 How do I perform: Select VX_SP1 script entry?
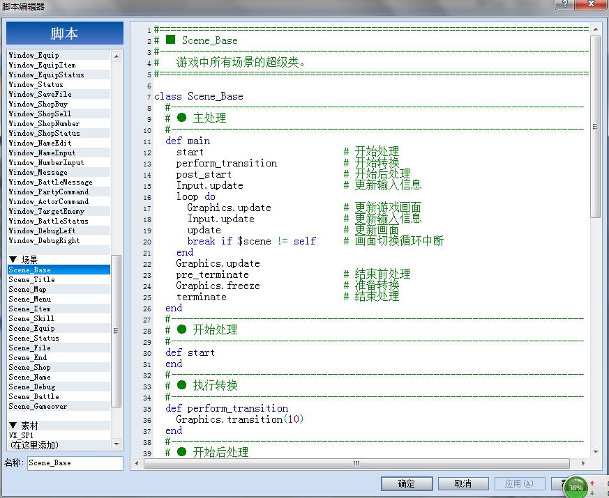[x=59, y=435]
